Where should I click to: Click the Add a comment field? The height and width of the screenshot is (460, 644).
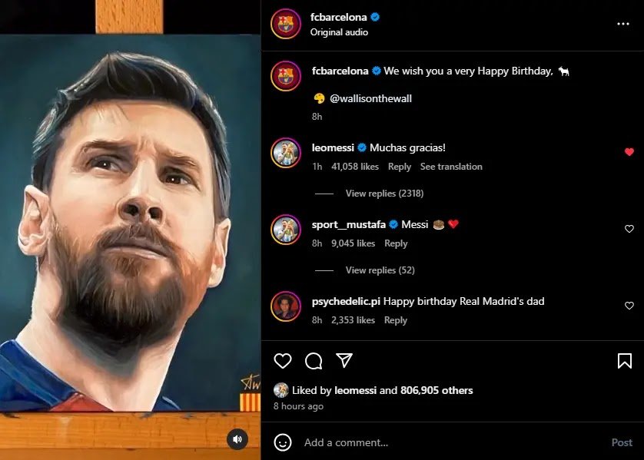tap(446, 442)
